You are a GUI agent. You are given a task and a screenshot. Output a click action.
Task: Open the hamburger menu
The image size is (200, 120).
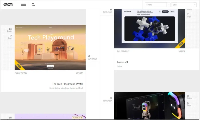click(x=23, y=5)
